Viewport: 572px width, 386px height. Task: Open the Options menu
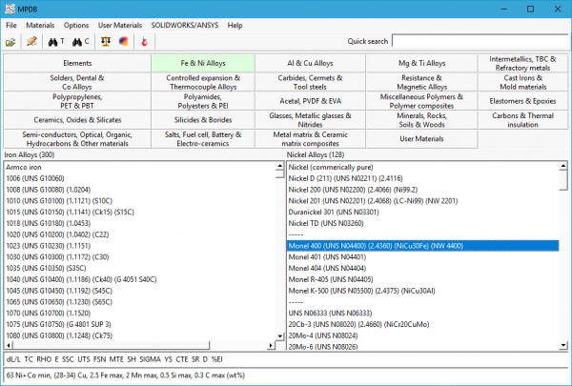76,25
